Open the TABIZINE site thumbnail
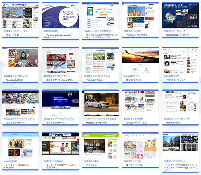This screenshot has width=201, height=175. point(140,16)
